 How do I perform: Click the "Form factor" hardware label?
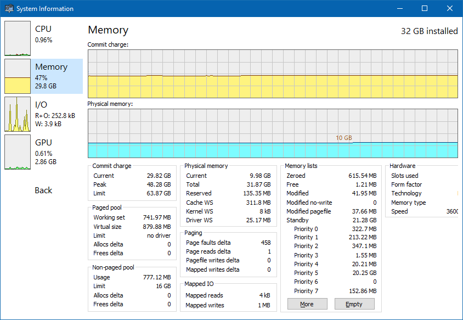pyautogui.click(x=406, y=184)
